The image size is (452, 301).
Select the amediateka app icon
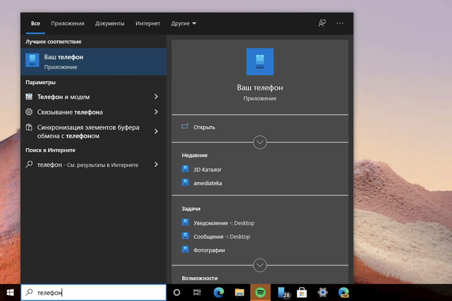(x=185, y=183)
